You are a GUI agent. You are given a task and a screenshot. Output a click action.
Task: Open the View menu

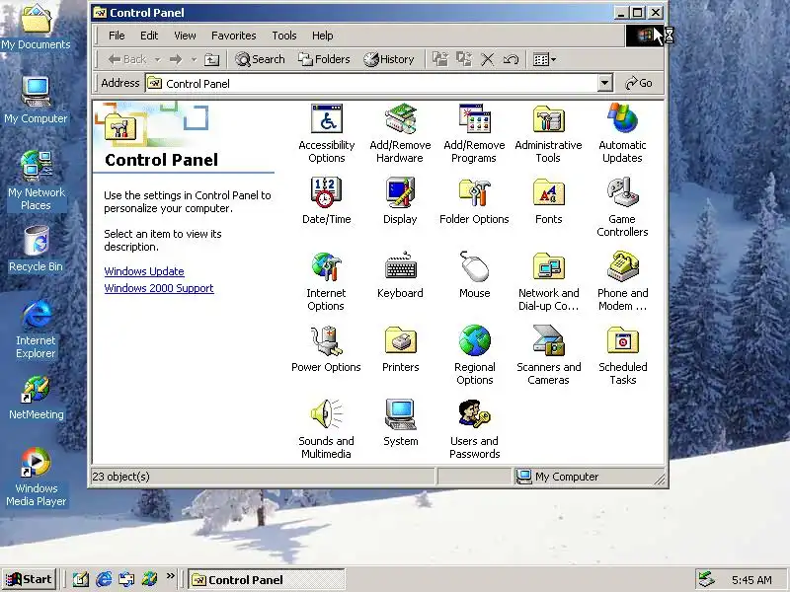(x=185, y=36)
